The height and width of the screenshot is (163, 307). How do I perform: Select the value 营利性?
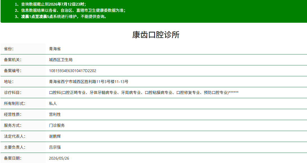click(x=55, y=114)
